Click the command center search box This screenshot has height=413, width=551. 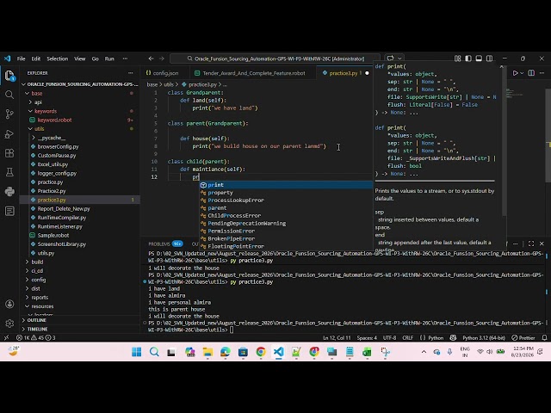tap(275, 59)
